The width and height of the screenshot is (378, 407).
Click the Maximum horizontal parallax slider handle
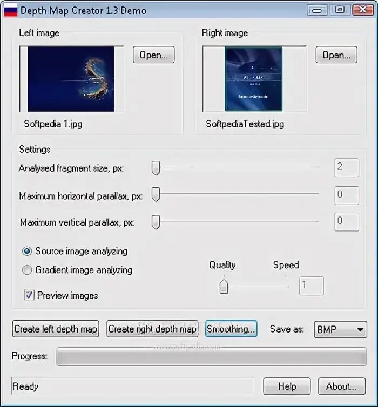156,194
